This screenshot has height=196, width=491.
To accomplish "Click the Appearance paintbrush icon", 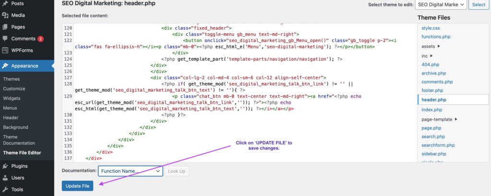I will click(5, 66).
